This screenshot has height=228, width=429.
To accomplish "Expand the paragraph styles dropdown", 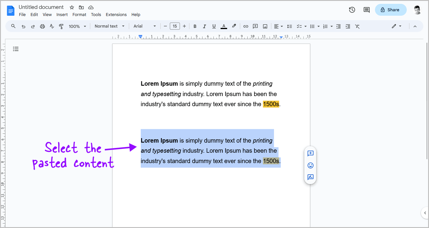I will point(109,26).
